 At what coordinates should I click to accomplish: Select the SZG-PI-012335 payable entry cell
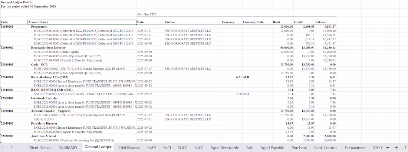point(82,119)
